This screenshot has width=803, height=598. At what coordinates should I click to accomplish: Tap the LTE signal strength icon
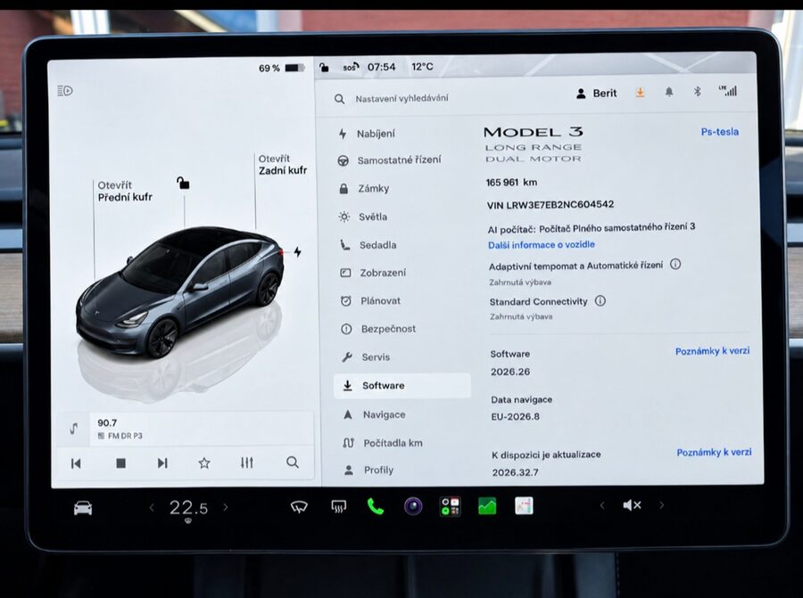click(x=728, y=91)
